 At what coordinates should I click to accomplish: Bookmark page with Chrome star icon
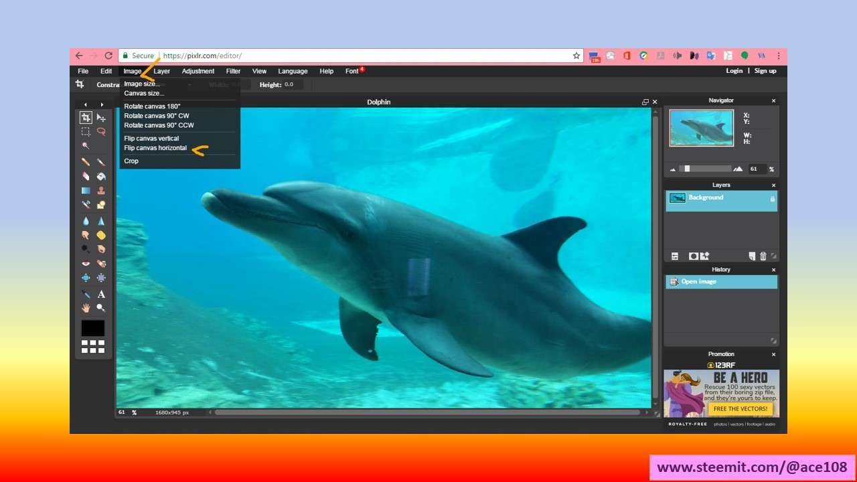point(576,56)
